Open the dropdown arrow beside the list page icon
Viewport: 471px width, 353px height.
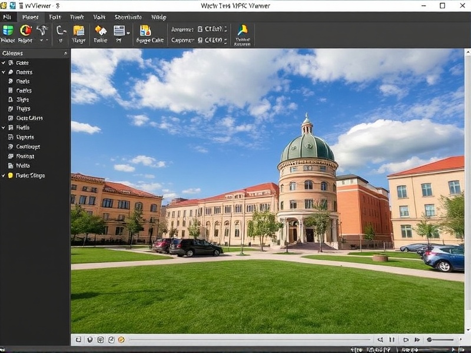(128, 33)
